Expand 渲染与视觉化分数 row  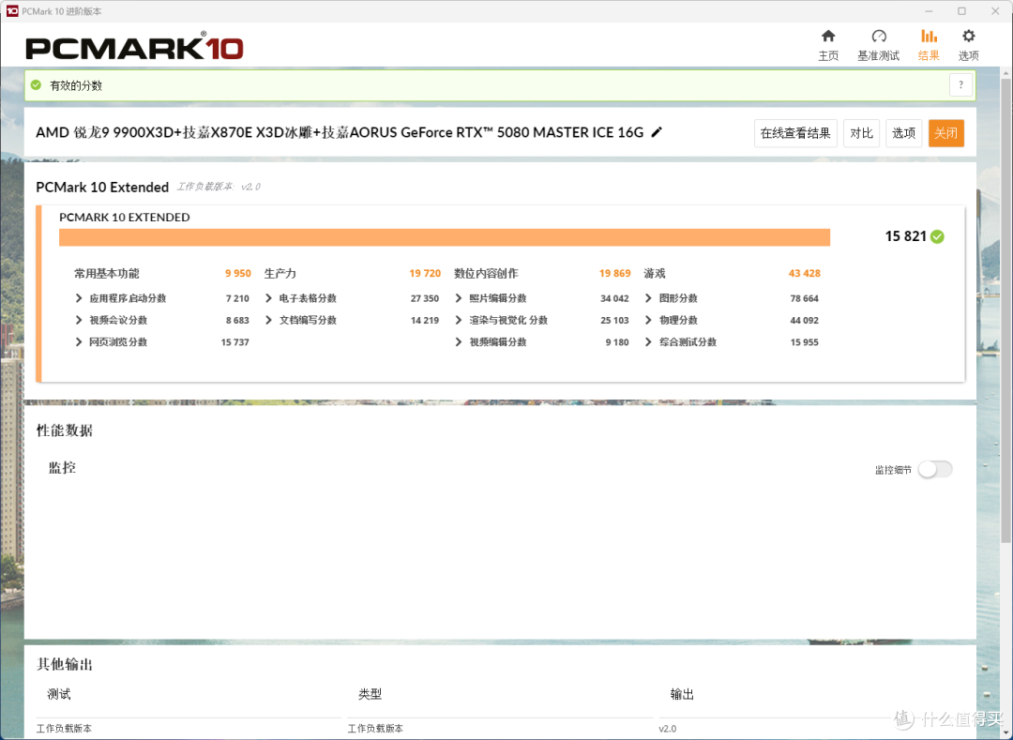[x=459, y=320]
